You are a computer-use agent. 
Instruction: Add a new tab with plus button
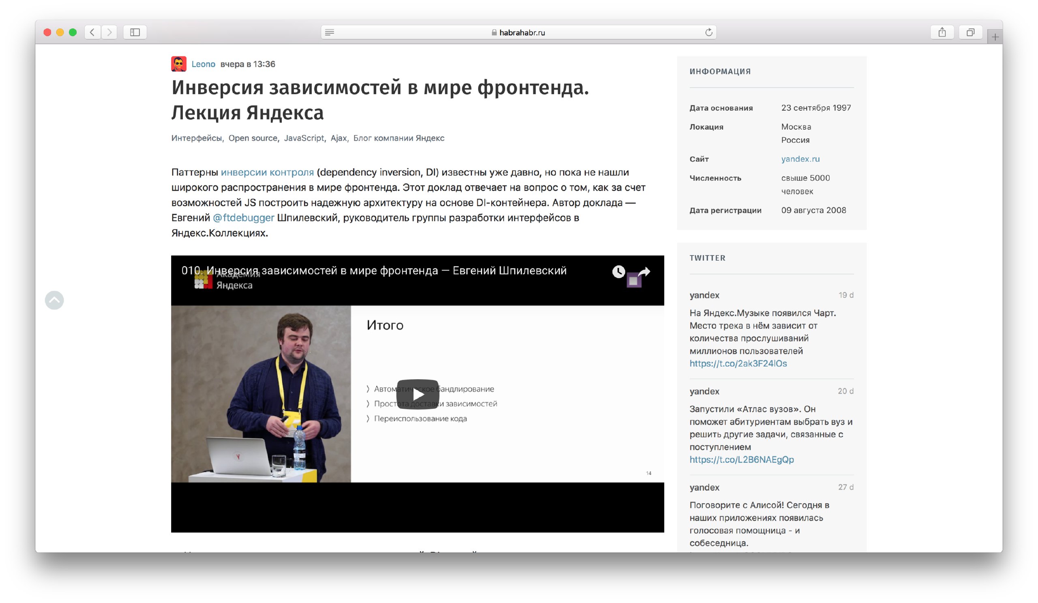click(995, 37)
